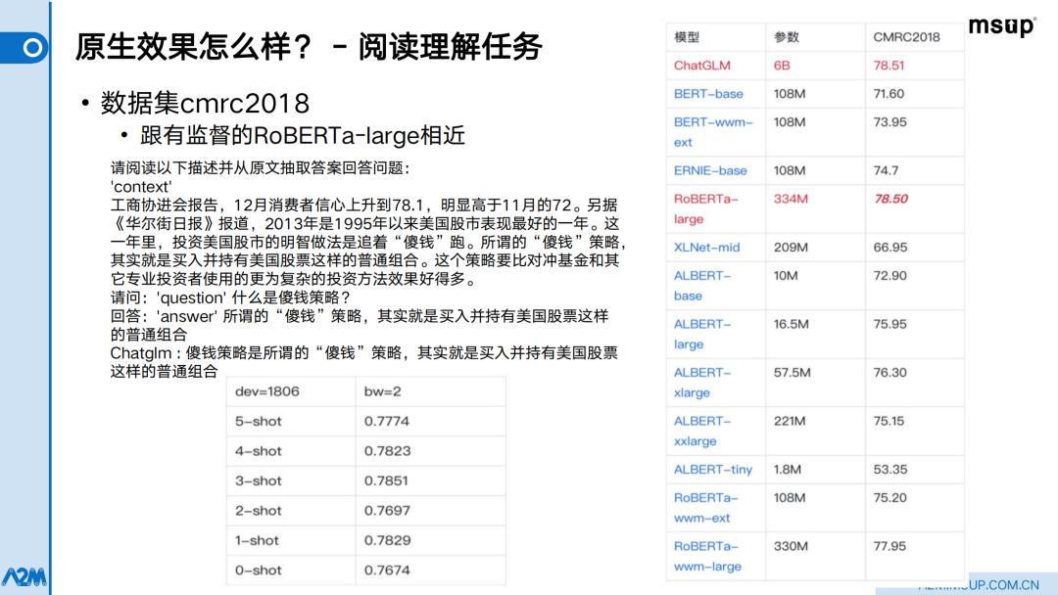Click the XLNet-mid parameter 209M
Viewport: 1058px width, 595px height.
pyautogui.click(x=791, y=248)
